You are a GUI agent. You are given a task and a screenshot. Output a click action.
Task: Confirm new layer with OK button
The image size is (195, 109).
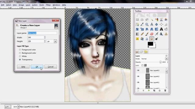pyautogui.click(x=37, y=67)
